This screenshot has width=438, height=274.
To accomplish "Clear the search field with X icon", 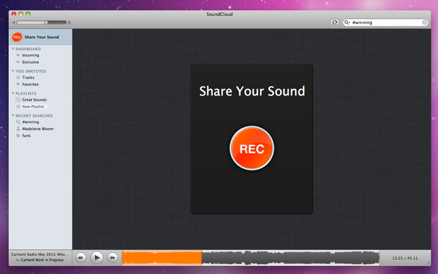I will point(424,22).
